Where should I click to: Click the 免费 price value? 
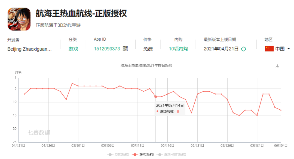click(148, 49)
